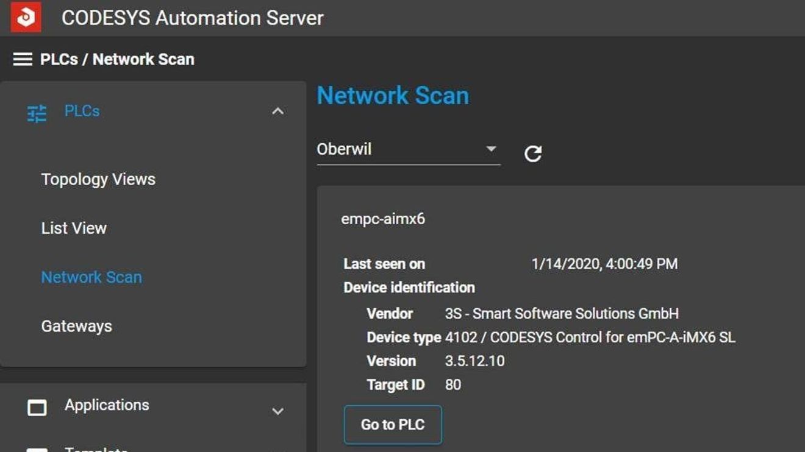Open List View page
The width and height of the screenshot is (805, 452).
coord(74,228)
